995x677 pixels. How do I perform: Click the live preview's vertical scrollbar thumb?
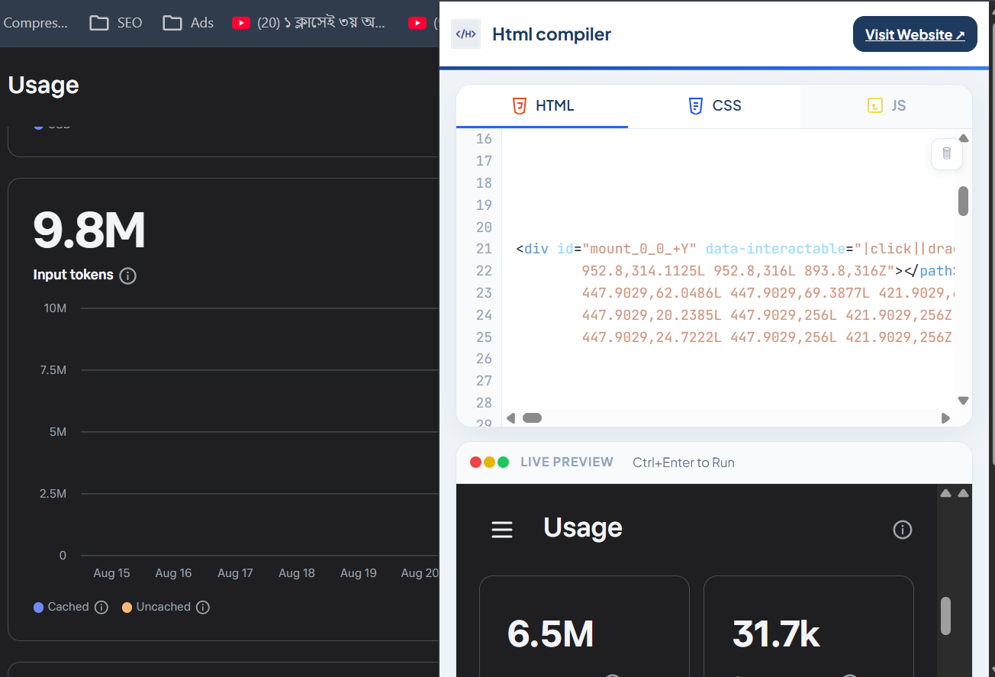[946, 616]
